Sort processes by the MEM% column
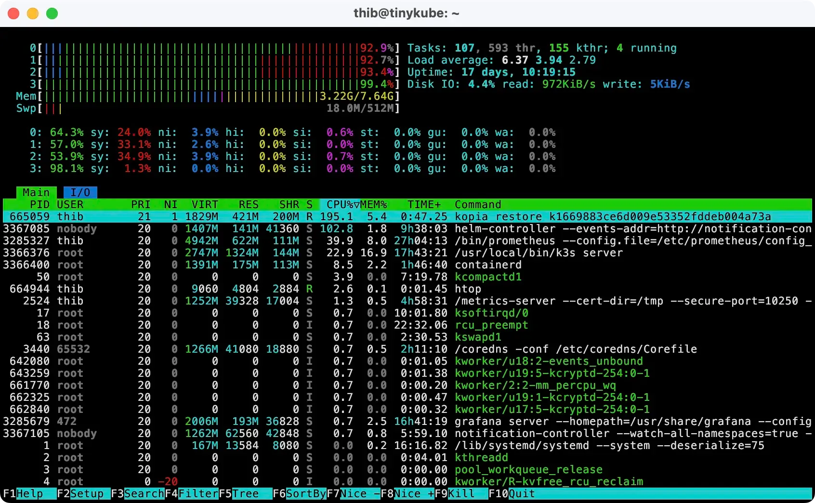Viewport: 815px width, 503px height. click(x=375, y=204)
